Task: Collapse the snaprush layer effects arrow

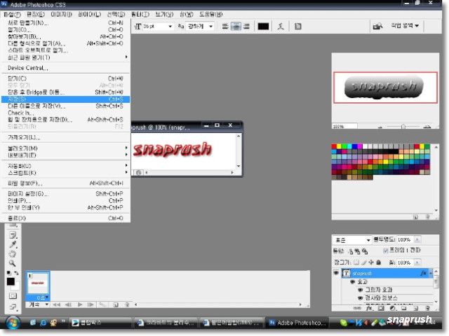Action: point(431,274)
